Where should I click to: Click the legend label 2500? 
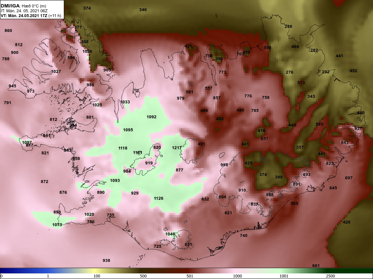(330, 276)
